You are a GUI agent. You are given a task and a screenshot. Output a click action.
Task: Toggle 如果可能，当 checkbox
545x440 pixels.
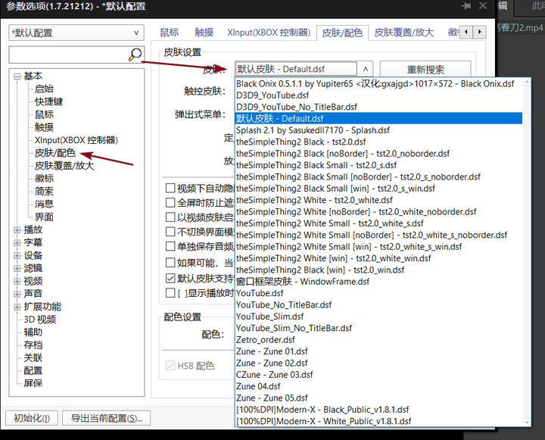[170, 262]
